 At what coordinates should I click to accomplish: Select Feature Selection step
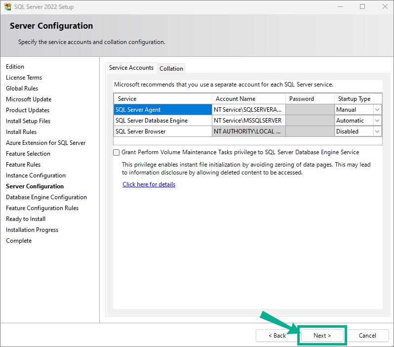coord(28,154)
